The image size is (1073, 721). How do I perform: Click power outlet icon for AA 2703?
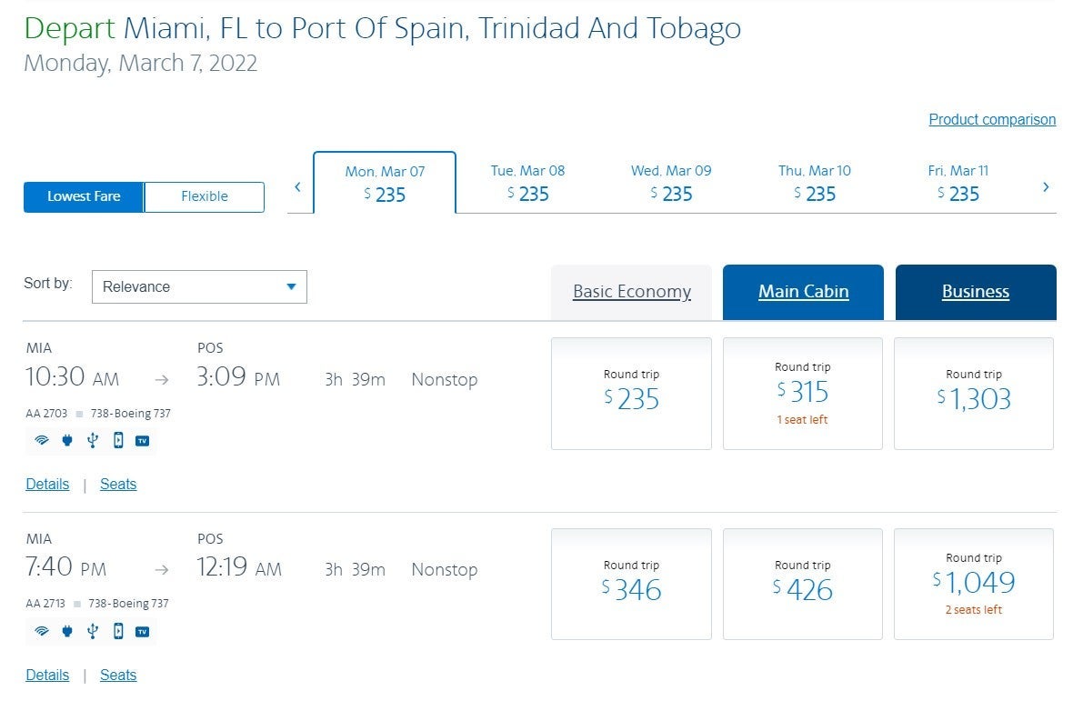point(66,441)
